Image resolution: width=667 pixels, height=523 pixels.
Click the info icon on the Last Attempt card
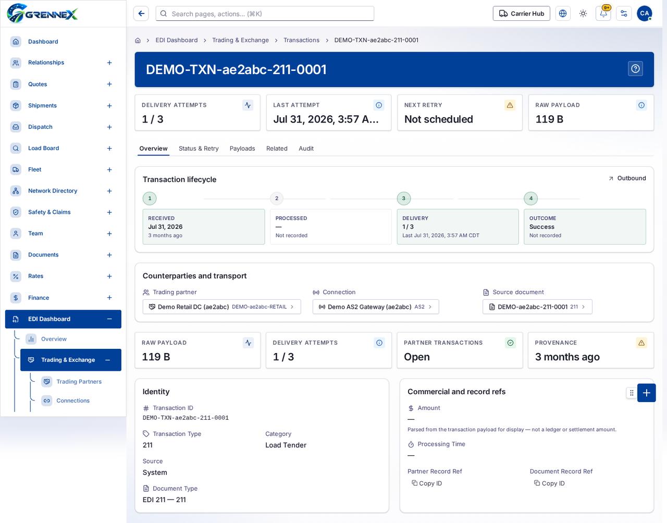pyautogui.click(x=379, y=105)
